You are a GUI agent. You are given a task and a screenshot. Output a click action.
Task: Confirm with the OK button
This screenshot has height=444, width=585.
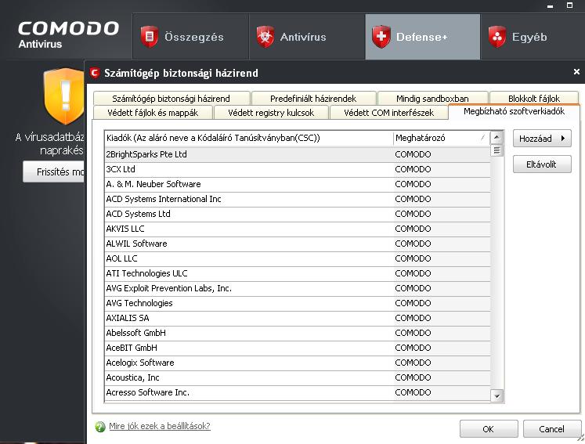click(x=489, y=429)
